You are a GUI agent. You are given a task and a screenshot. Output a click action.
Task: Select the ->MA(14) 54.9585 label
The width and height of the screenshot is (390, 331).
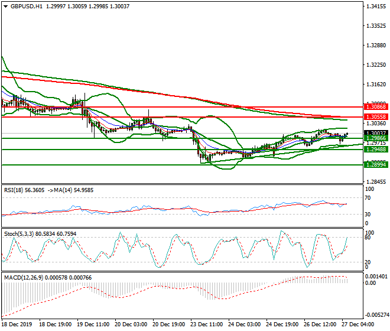[70, 190]
